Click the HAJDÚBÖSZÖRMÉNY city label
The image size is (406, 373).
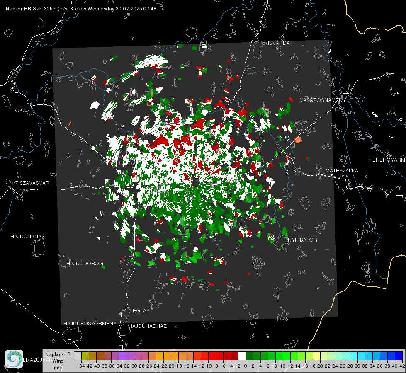coord(90,324)
